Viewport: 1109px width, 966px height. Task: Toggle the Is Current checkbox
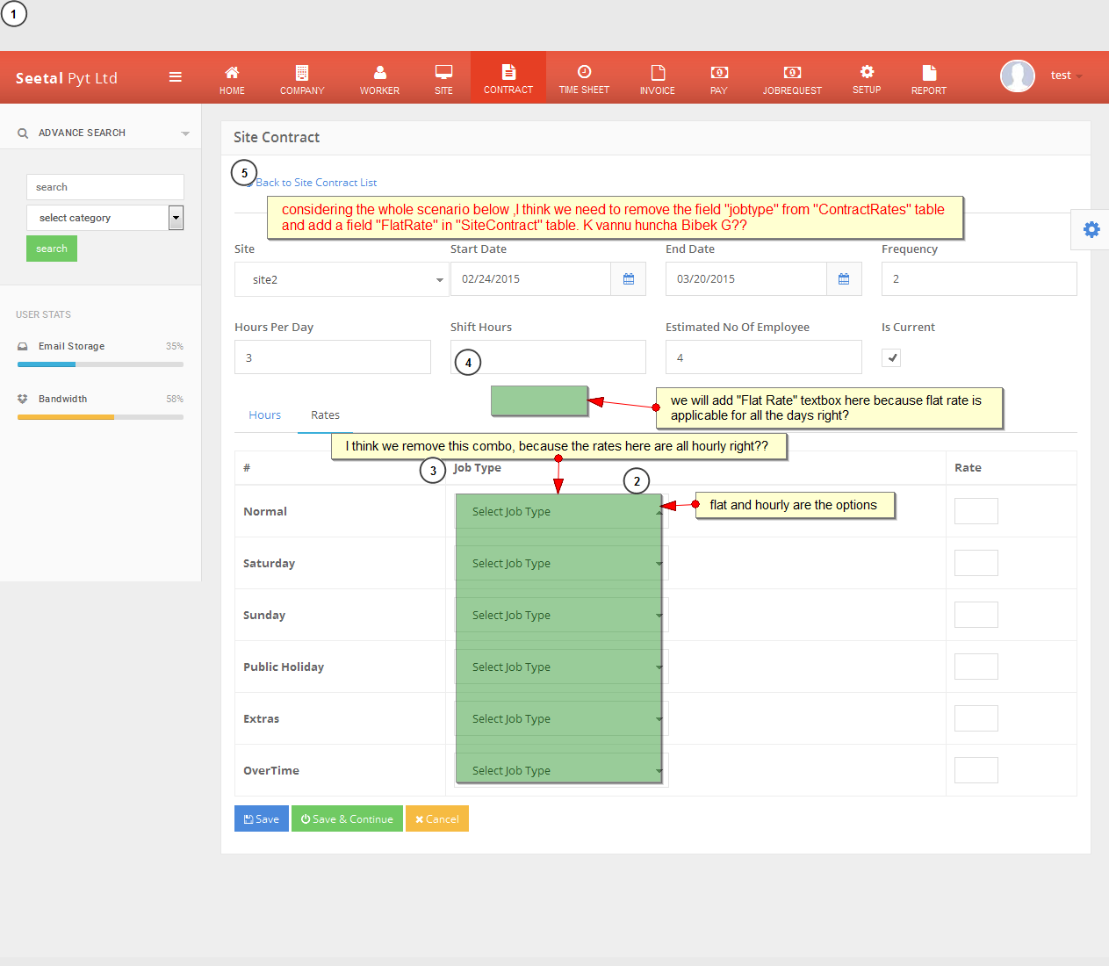pyautogui.click(x=891, y=357)
